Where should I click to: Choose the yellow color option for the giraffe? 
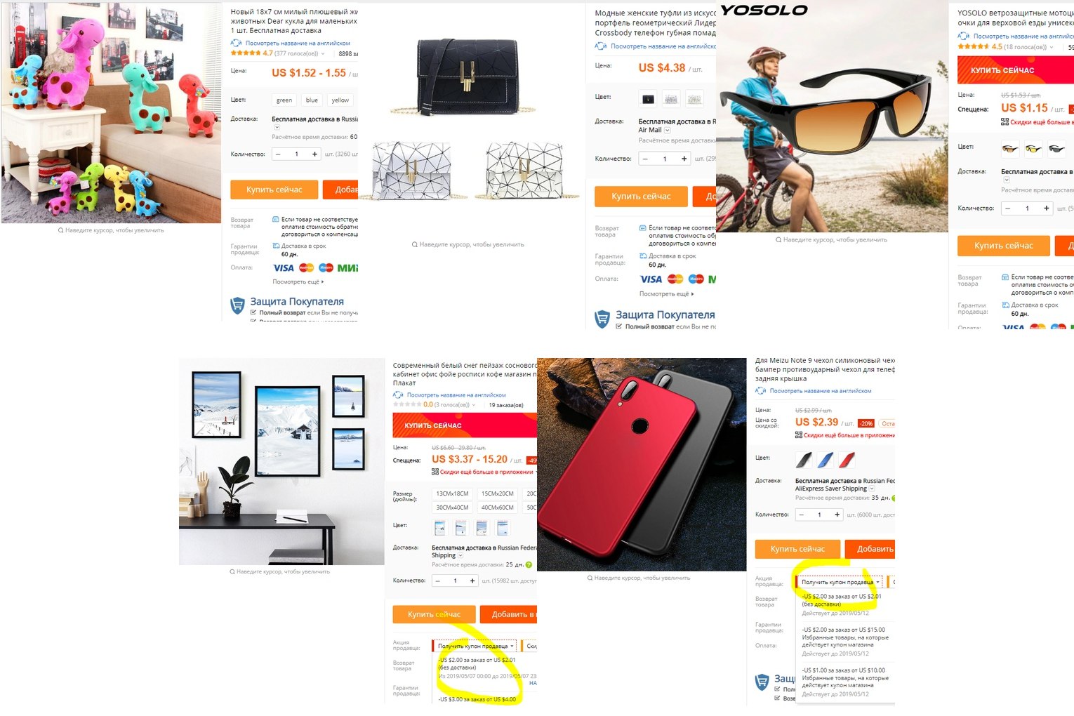click(x=340, y=100)
